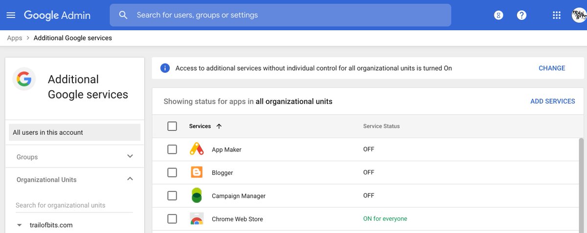This screenshot has width=587, height=233.
Task: Collapse the trailofbits.com tree triangle
Action: tap(20, 225)
